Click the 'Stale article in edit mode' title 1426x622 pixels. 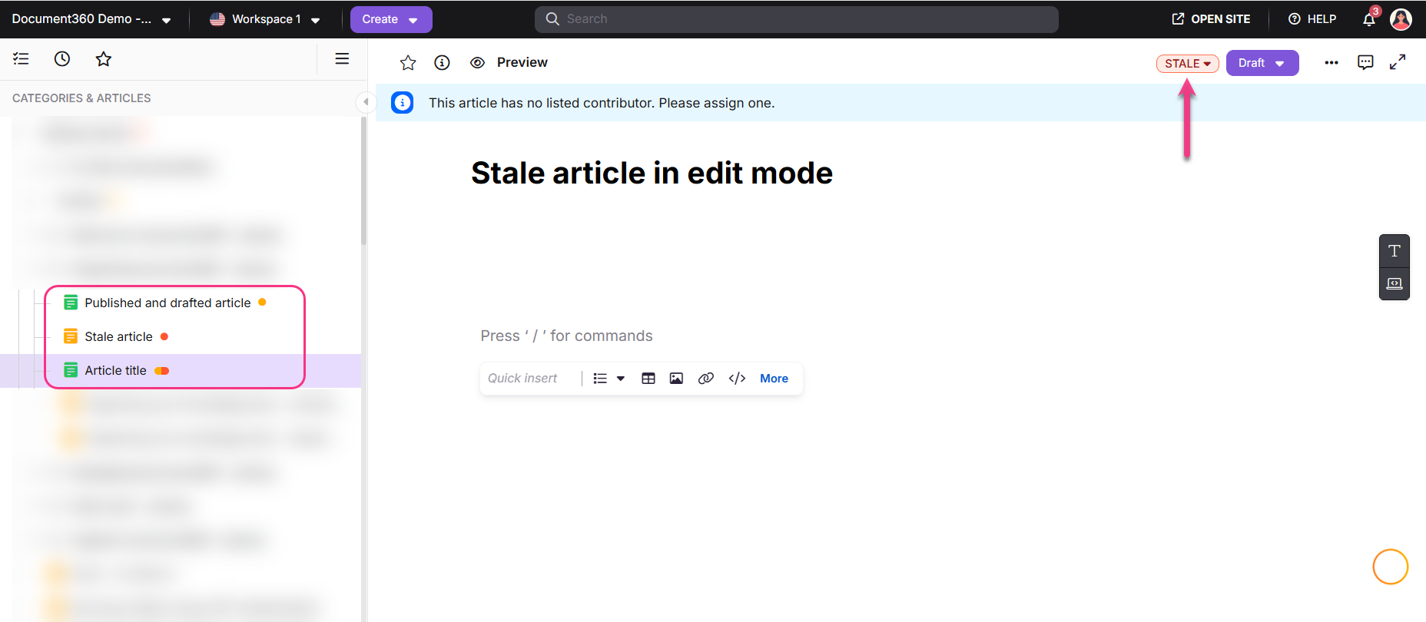652,173
